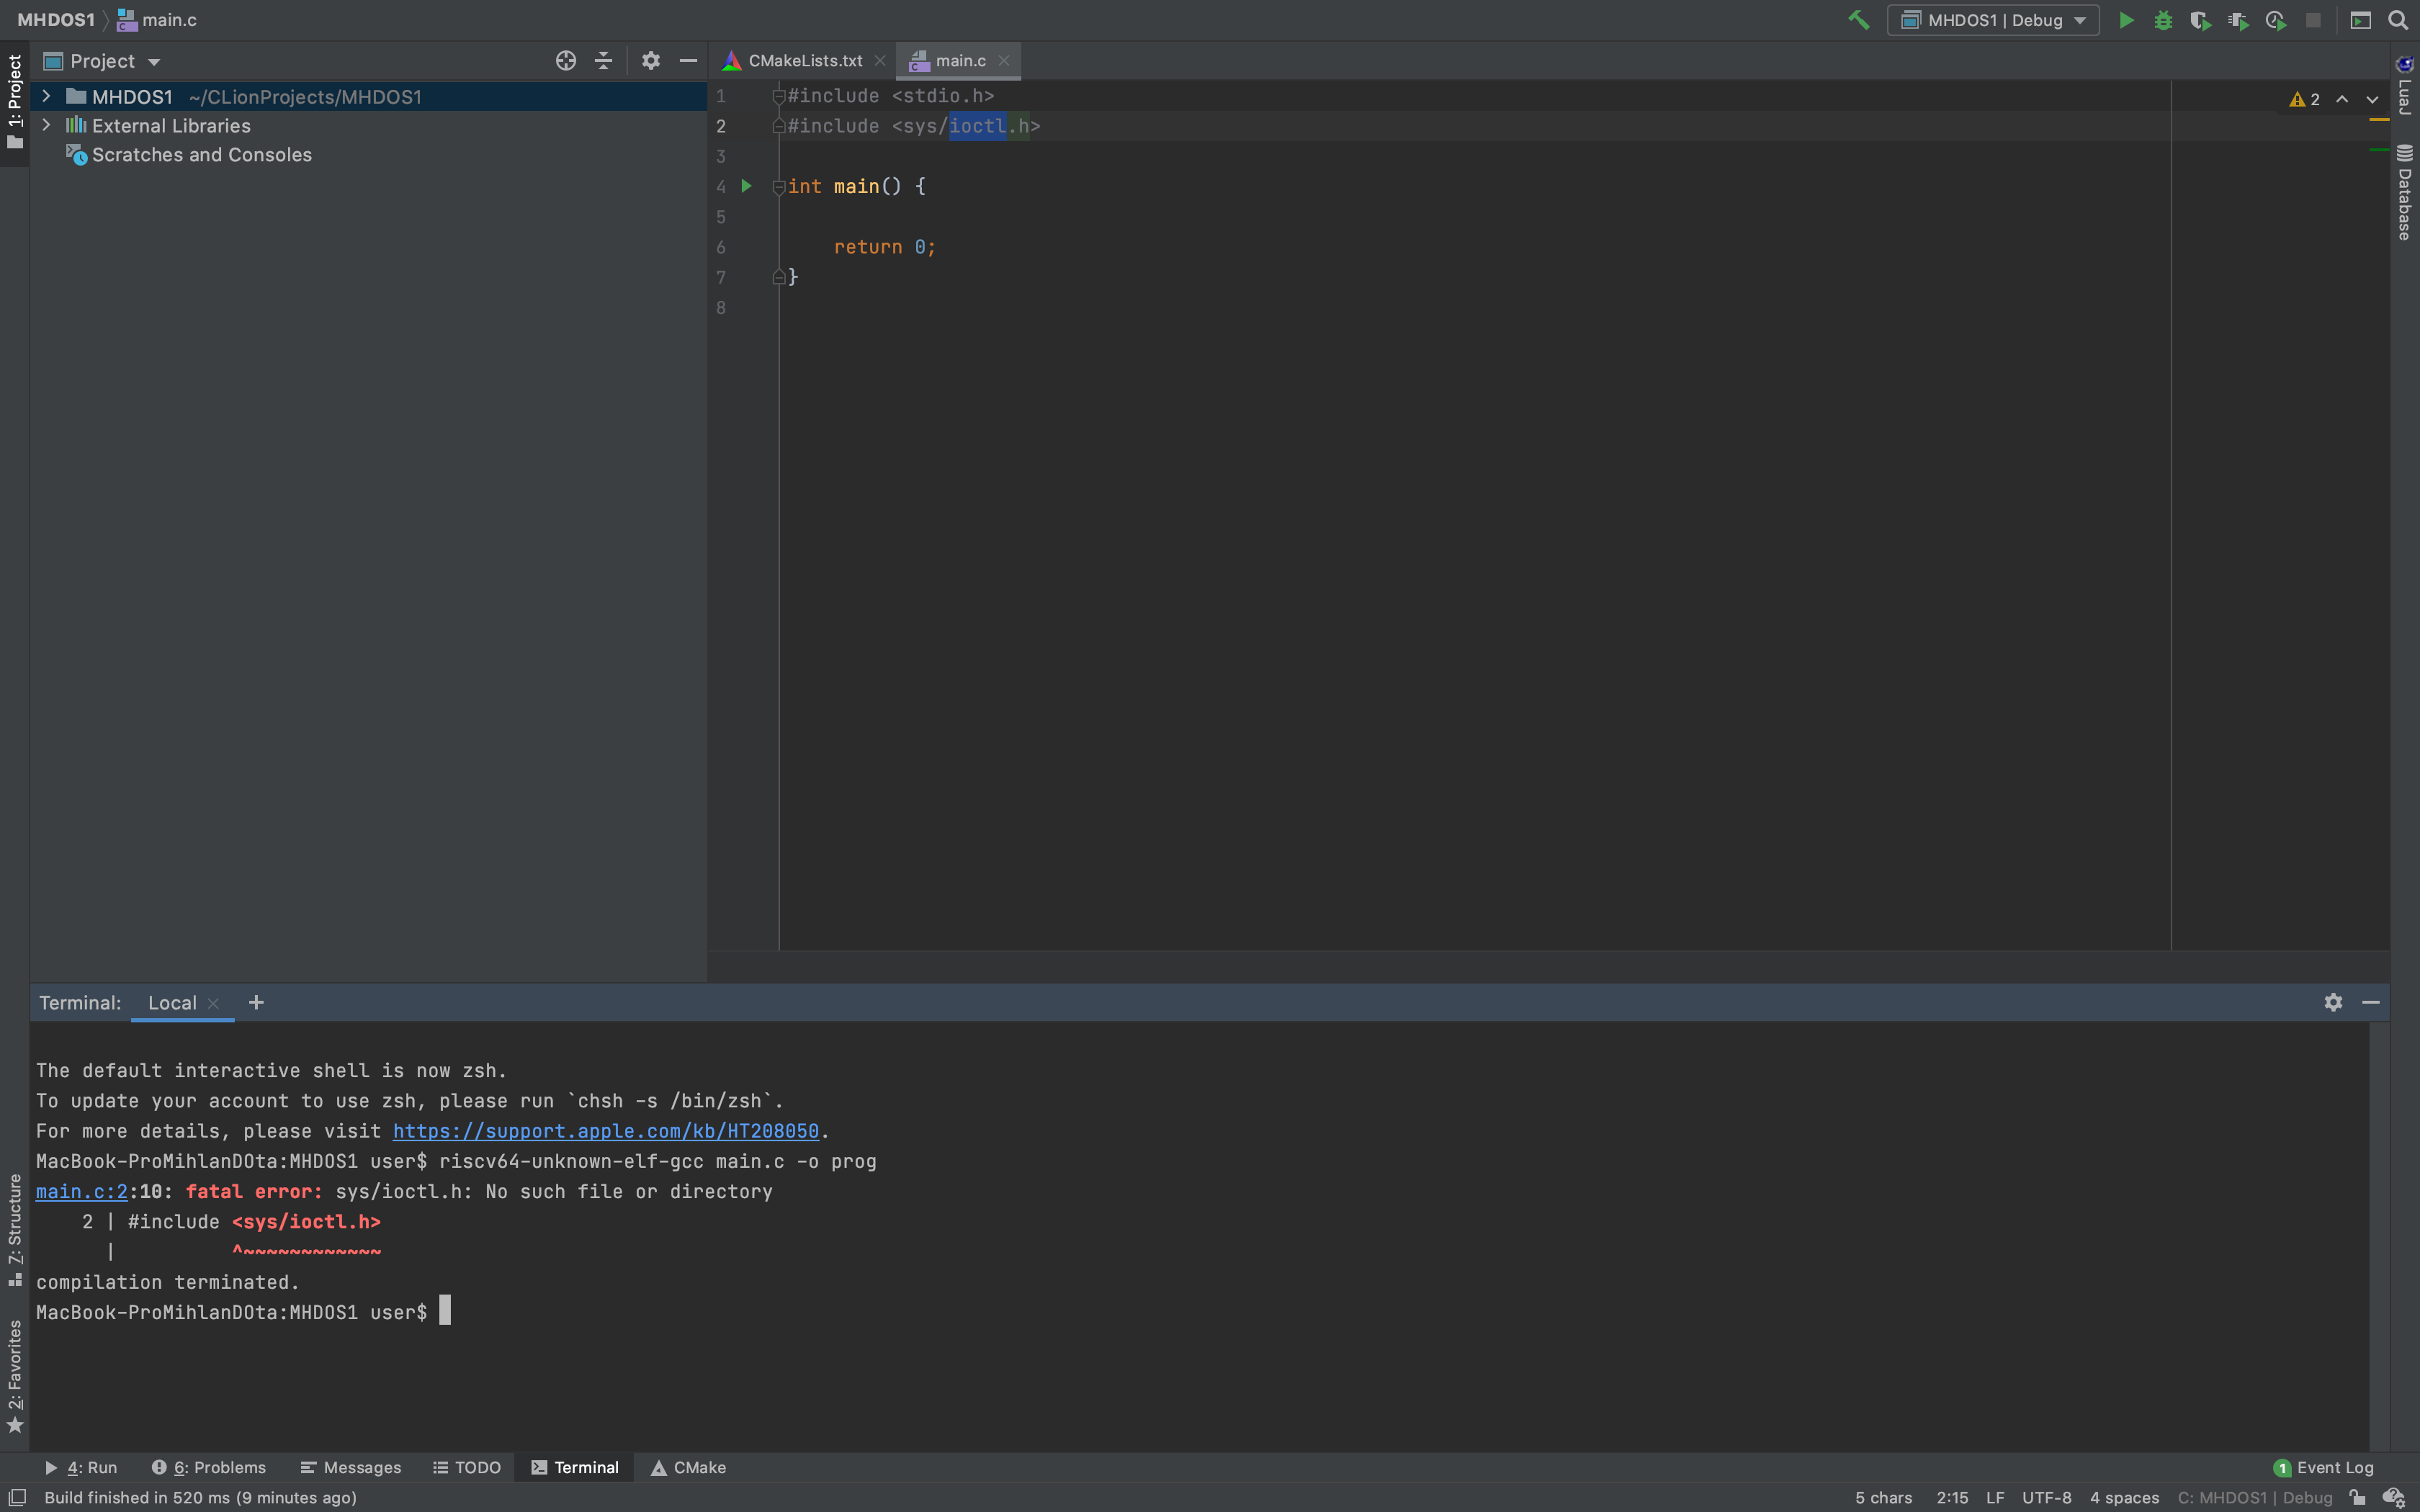Expand the MHDOS1 project folder
This screenshot has height=1512, width=2420.
coord(46,96)
